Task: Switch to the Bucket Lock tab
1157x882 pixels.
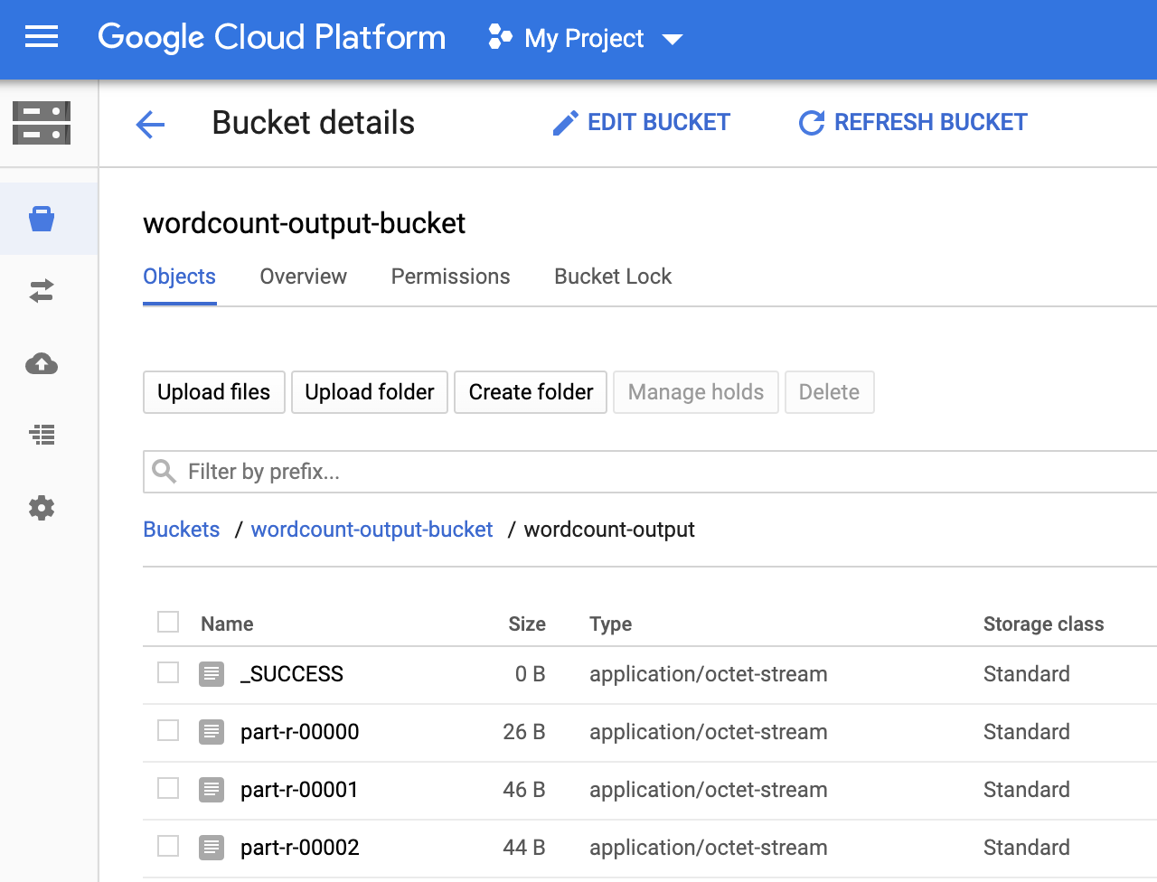Action: pos(613,277)
